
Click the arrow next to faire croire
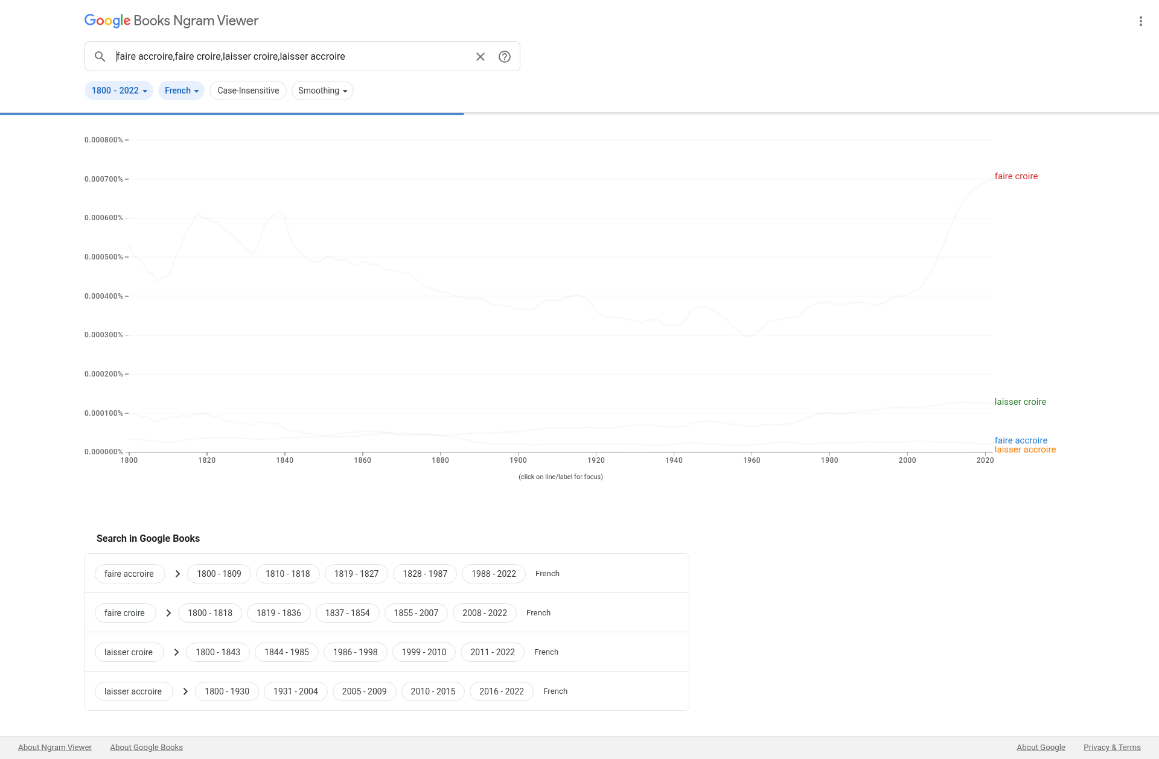(x=168, y=613)
